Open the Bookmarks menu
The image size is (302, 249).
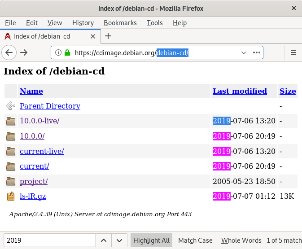[x=120, y=23]
